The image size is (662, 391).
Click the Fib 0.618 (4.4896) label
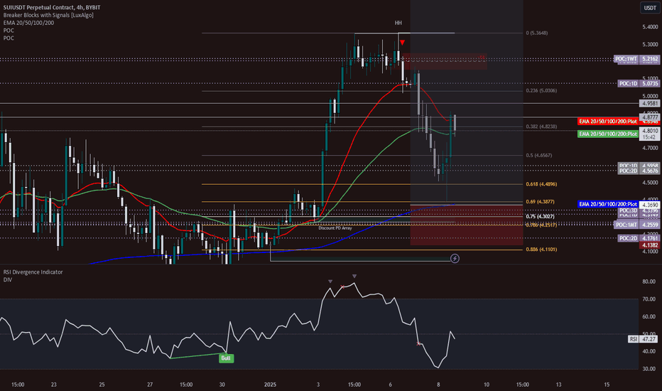[541, 184]
